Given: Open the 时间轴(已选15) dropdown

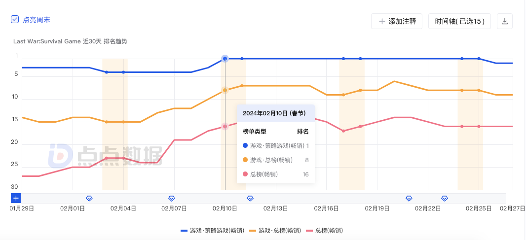Looking at the screenshot, I should tap(459, 21).
